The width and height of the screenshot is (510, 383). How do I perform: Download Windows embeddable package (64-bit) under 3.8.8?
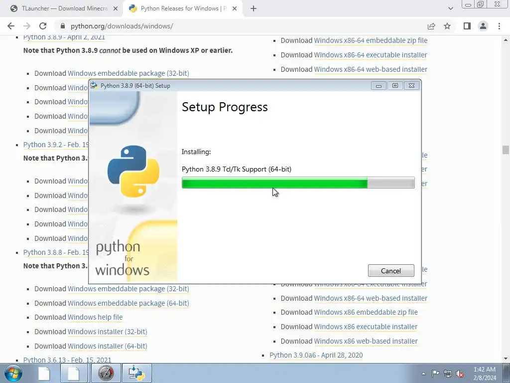coord(128,303)
